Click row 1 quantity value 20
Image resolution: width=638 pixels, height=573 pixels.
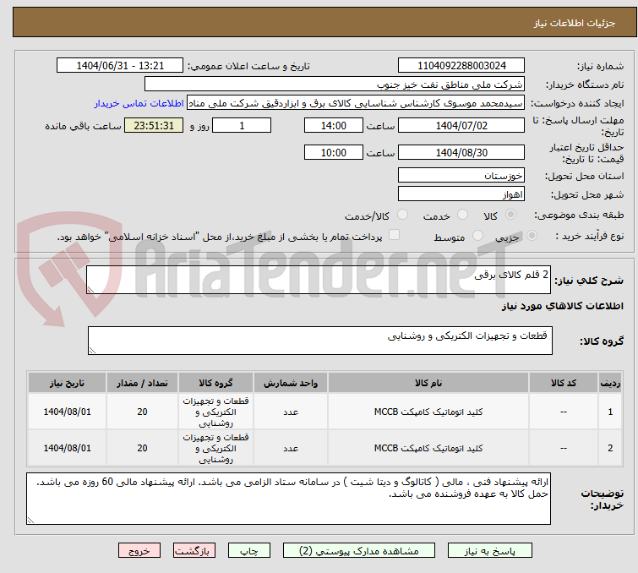point(142,412)
